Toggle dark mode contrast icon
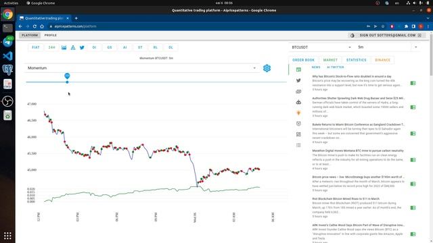Viewport: 433px width, 243px height. click(x=352, y=35)
